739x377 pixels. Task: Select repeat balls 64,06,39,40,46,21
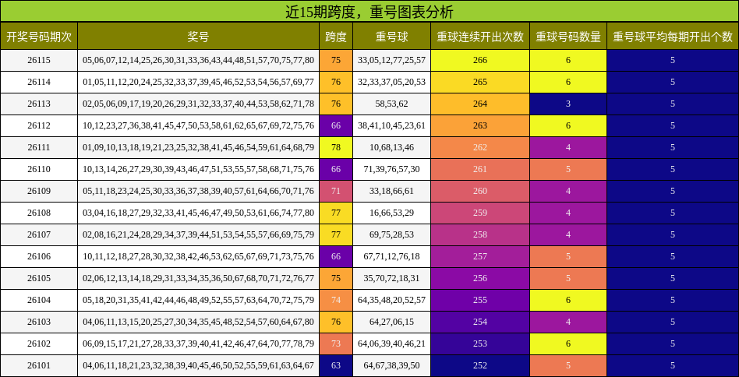tap(391, 344)
